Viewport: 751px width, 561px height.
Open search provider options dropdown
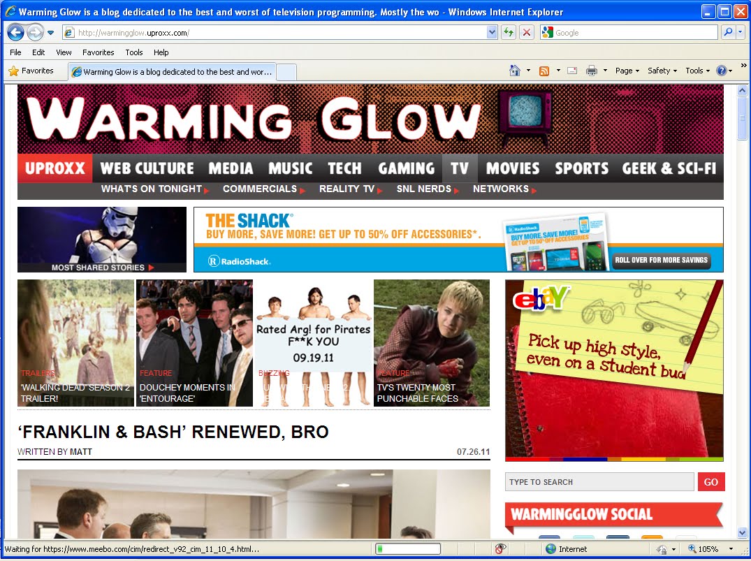point(740,33)
